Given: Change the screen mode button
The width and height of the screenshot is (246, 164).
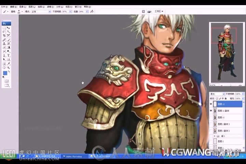Looking at the screenshot, I should pyautogui.click(x=6, y=85).
